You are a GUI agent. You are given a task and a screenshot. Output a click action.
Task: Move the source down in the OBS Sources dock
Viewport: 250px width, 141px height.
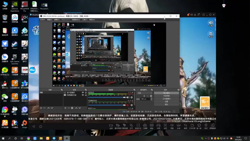tap(80, 108)
